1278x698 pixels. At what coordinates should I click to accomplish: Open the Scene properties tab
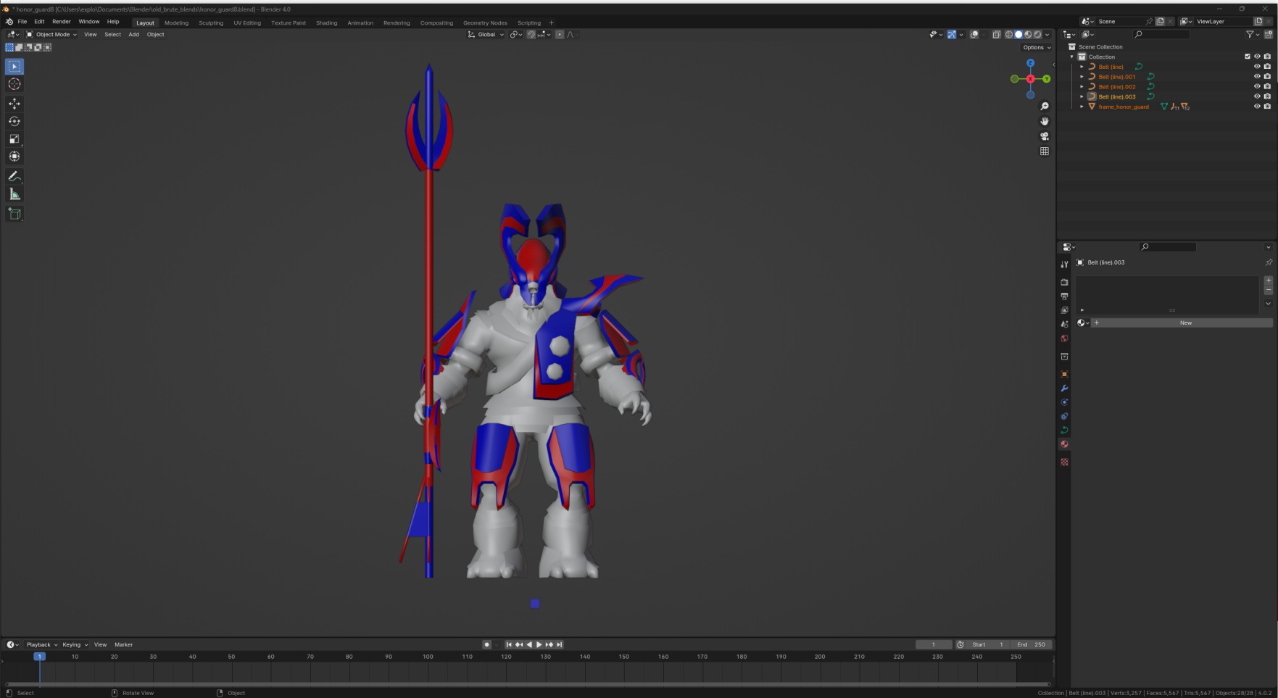coord(1064,324)
